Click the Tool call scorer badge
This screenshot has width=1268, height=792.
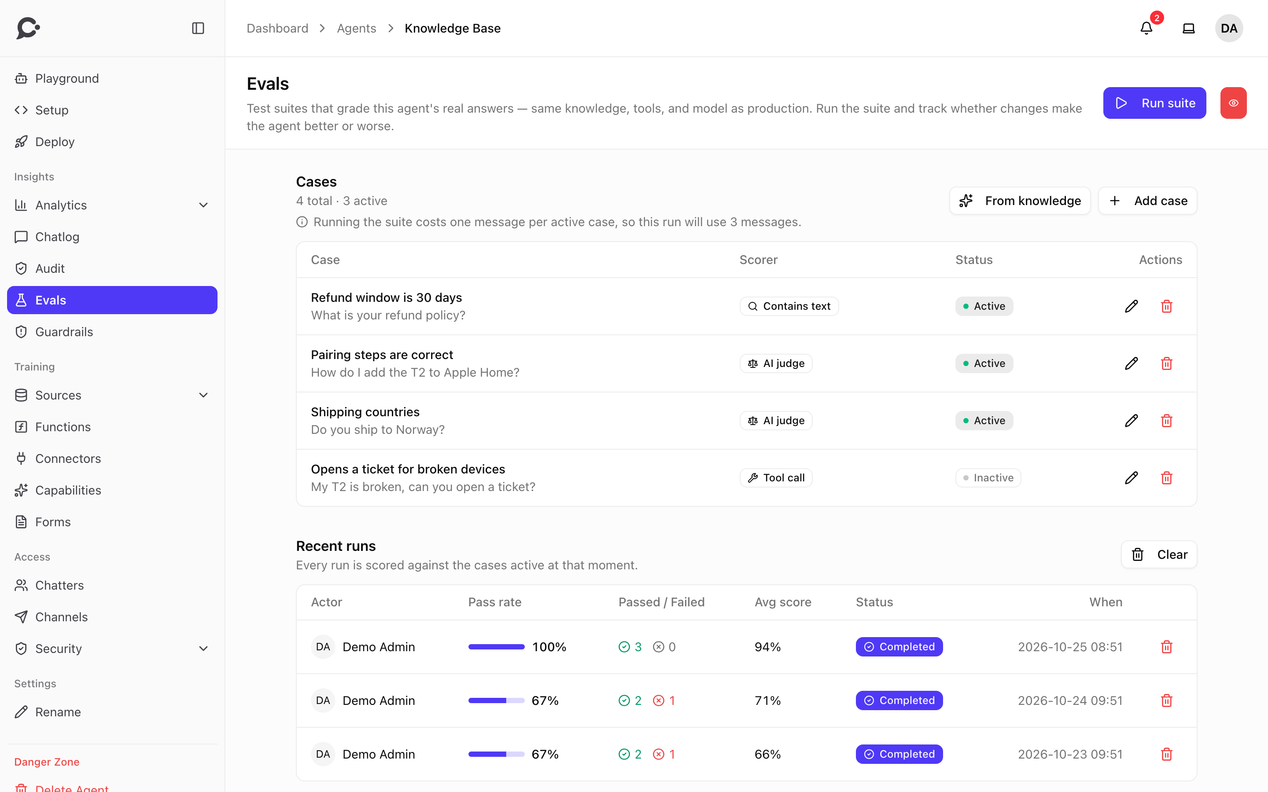(x=776, y=478)
